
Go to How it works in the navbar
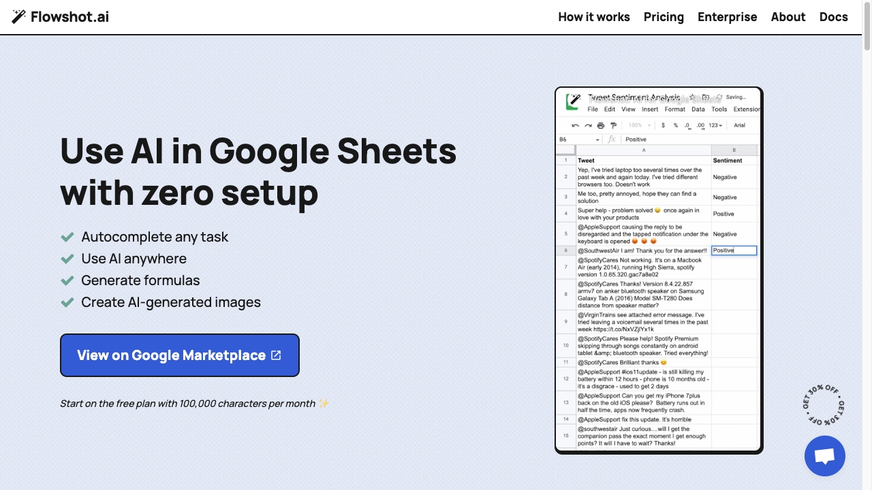(593, 17)
